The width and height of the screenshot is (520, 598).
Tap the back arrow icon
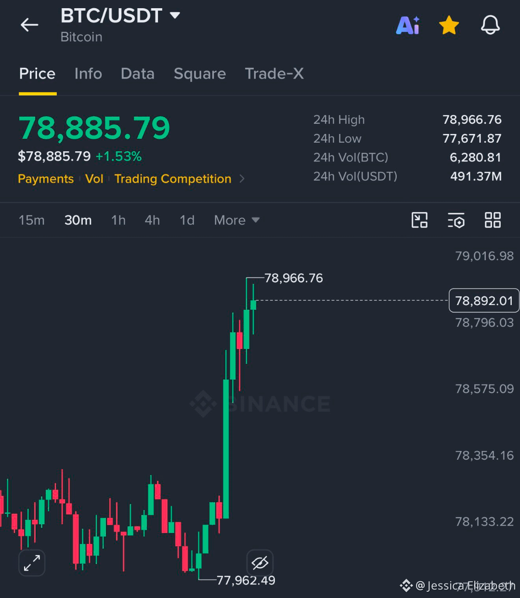pos(29,25)
